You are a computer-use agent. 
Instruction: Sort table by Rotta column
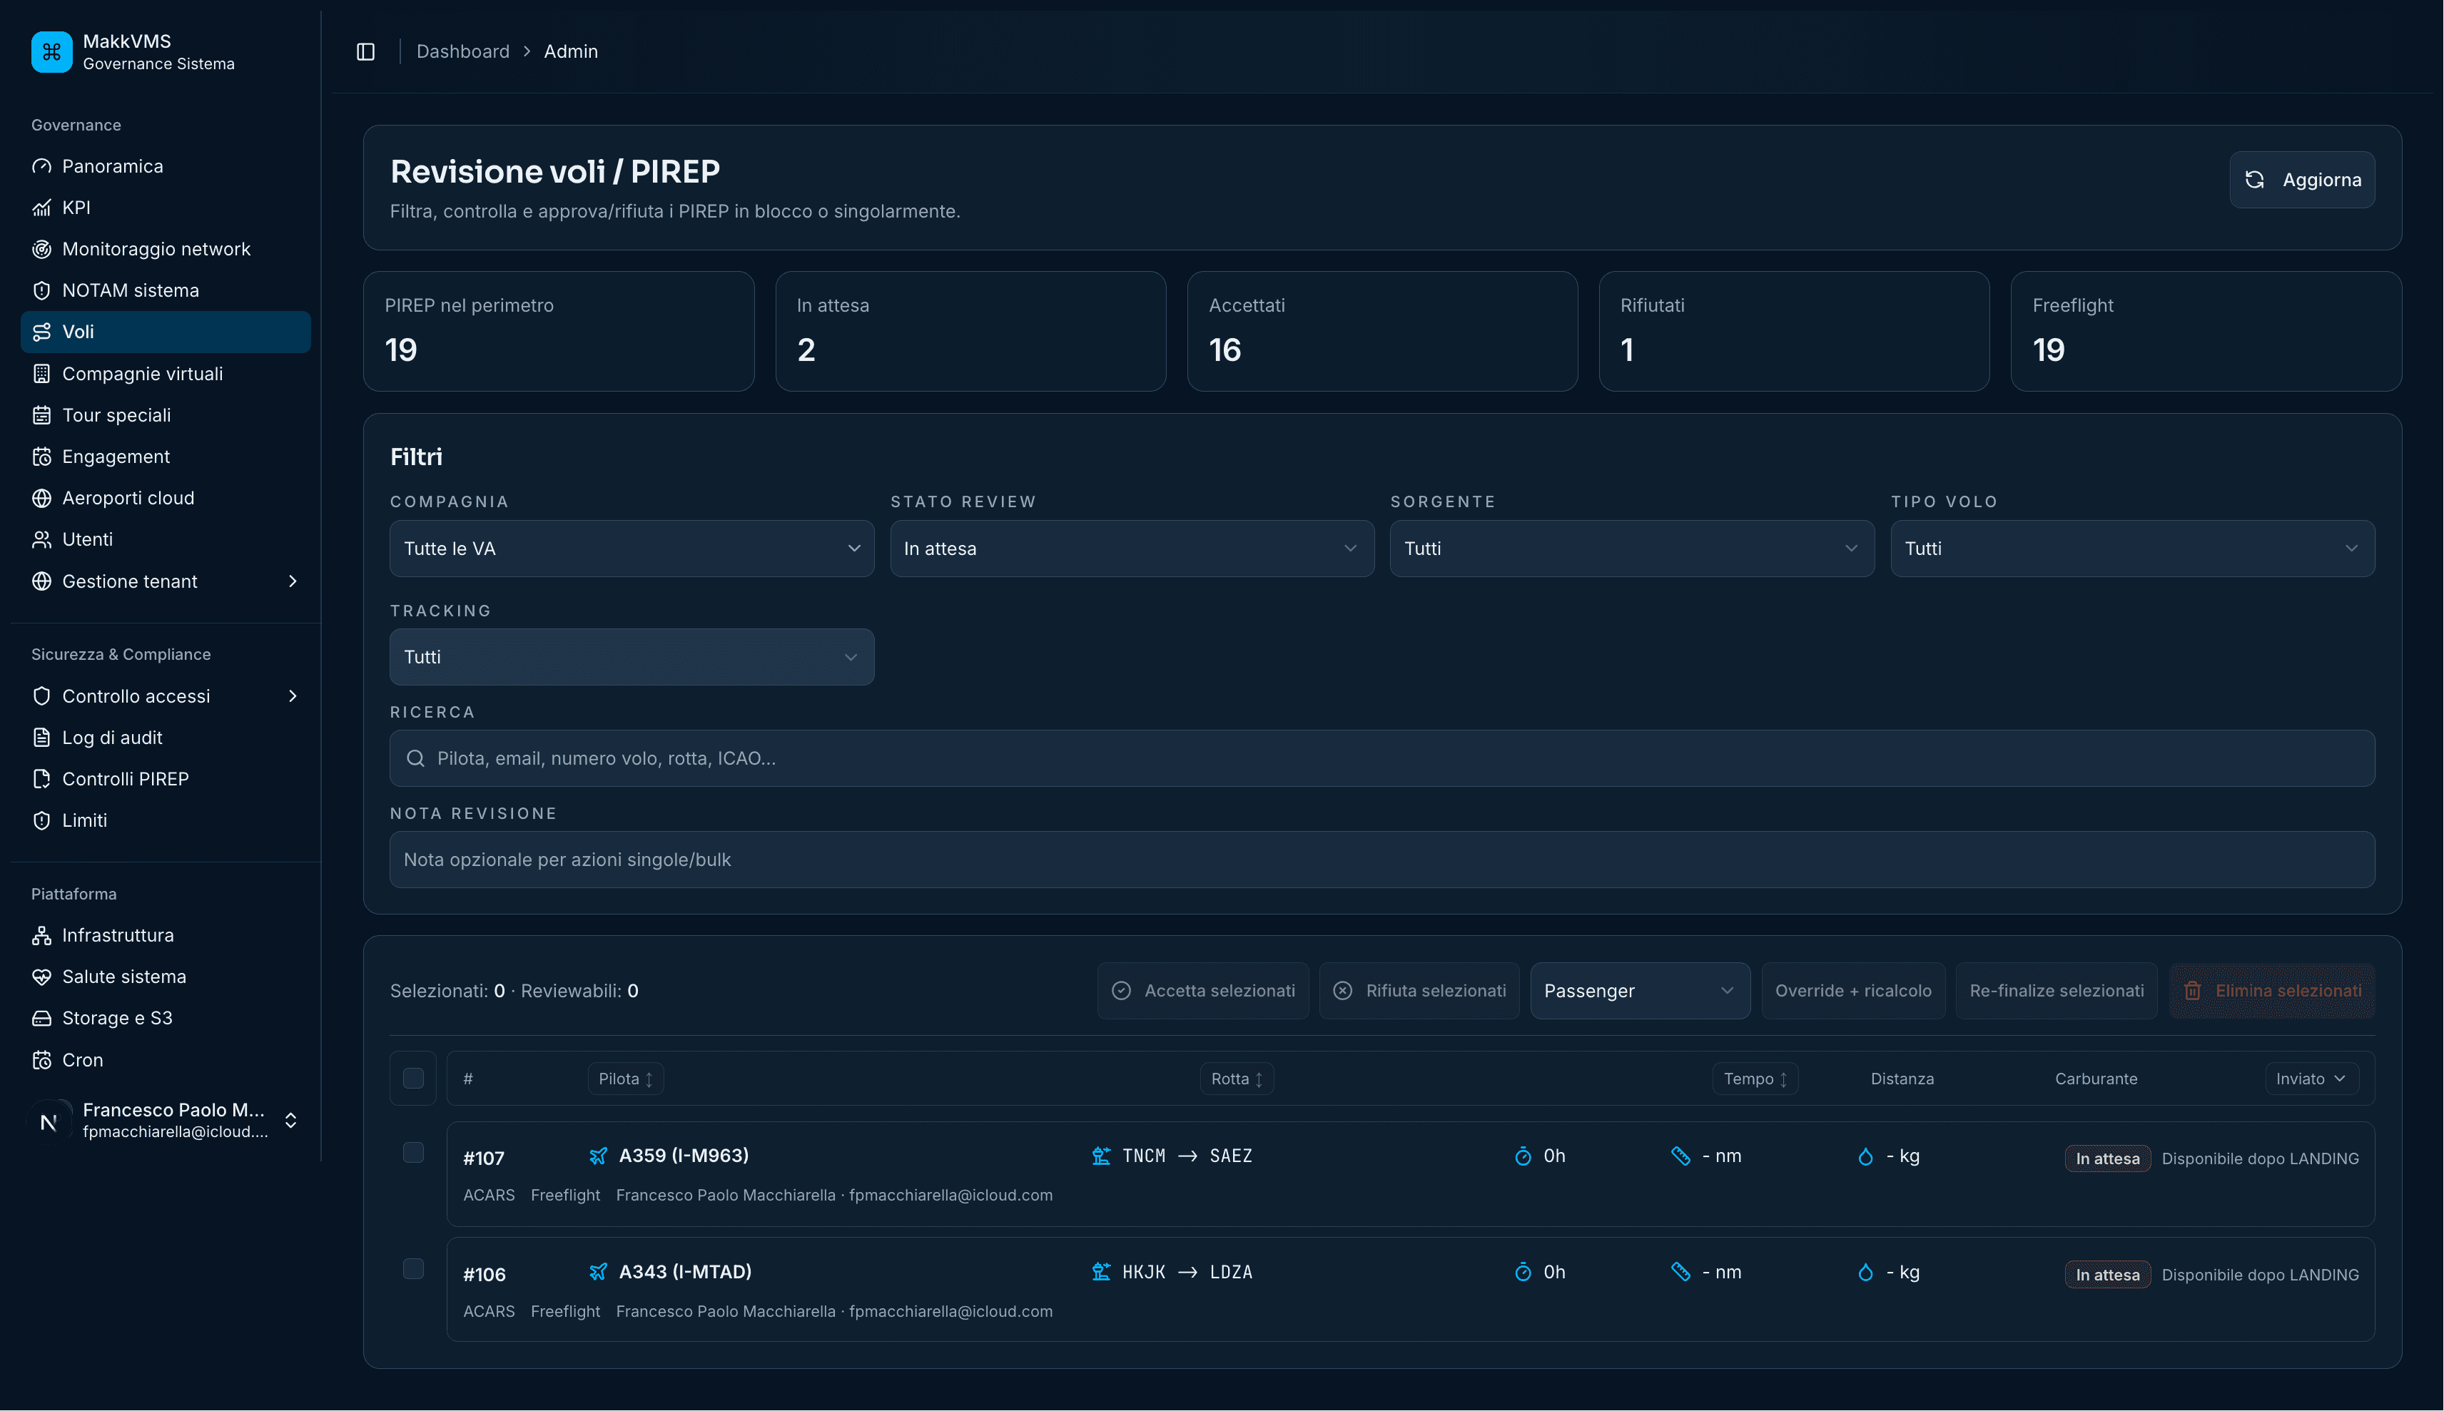1236,1079
